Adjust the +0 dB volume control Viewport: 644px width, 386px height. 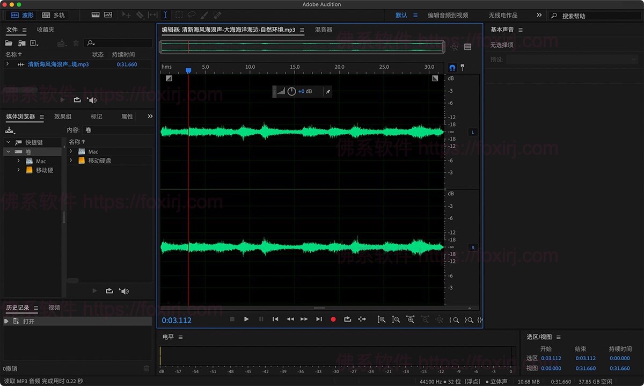tap(302, 91)
